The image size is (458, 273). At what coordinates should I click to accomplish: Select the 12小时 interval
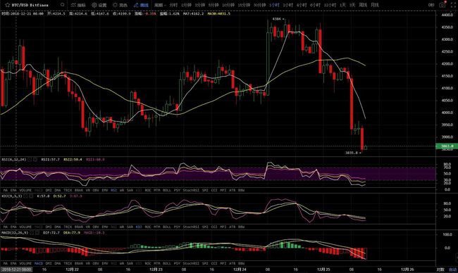coord(330,5)
